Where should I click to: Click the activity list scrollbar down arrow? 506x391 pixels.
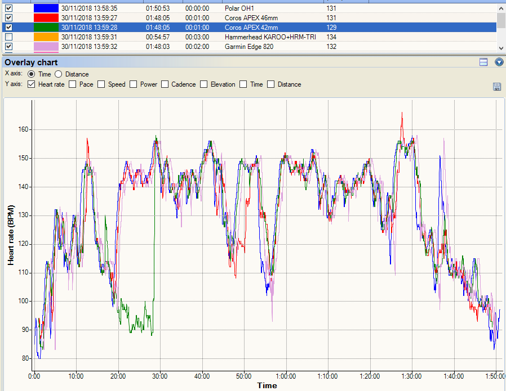click(x=501, y=48)
